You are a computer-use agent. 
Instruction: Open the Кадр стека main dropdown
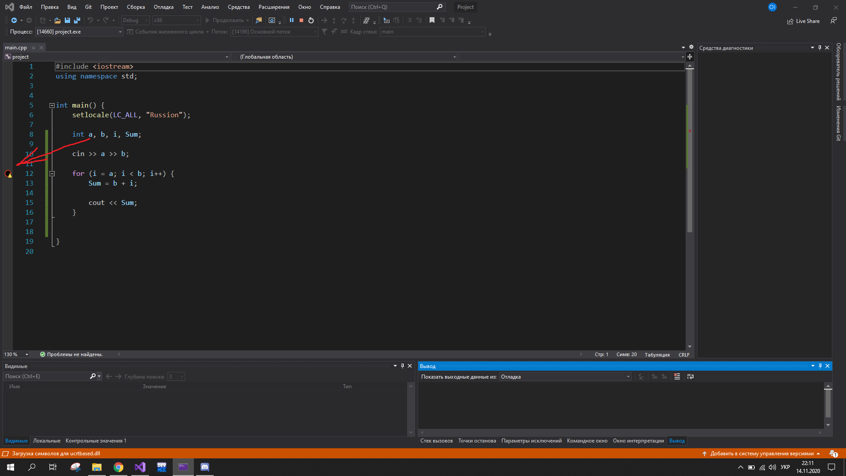pyautogui.click(x=432, y=32)
